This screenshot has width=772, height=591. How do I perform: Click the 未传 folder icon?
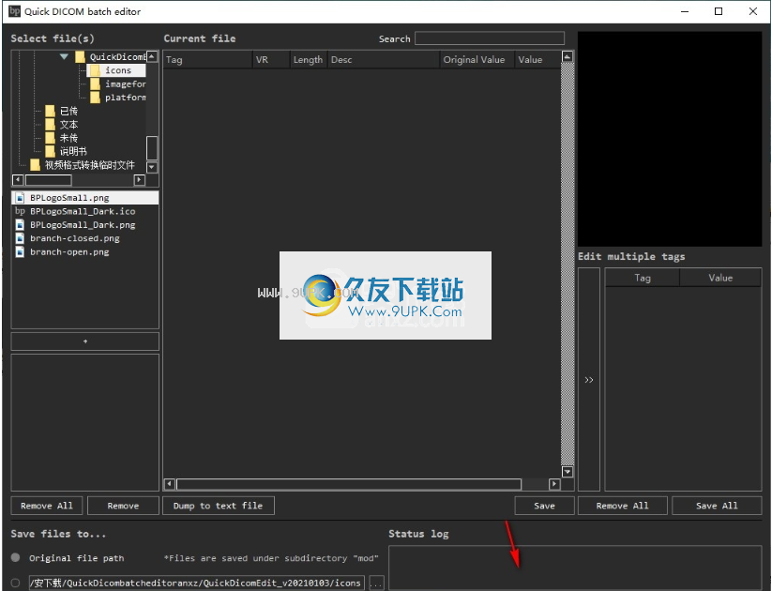(50, 138)
